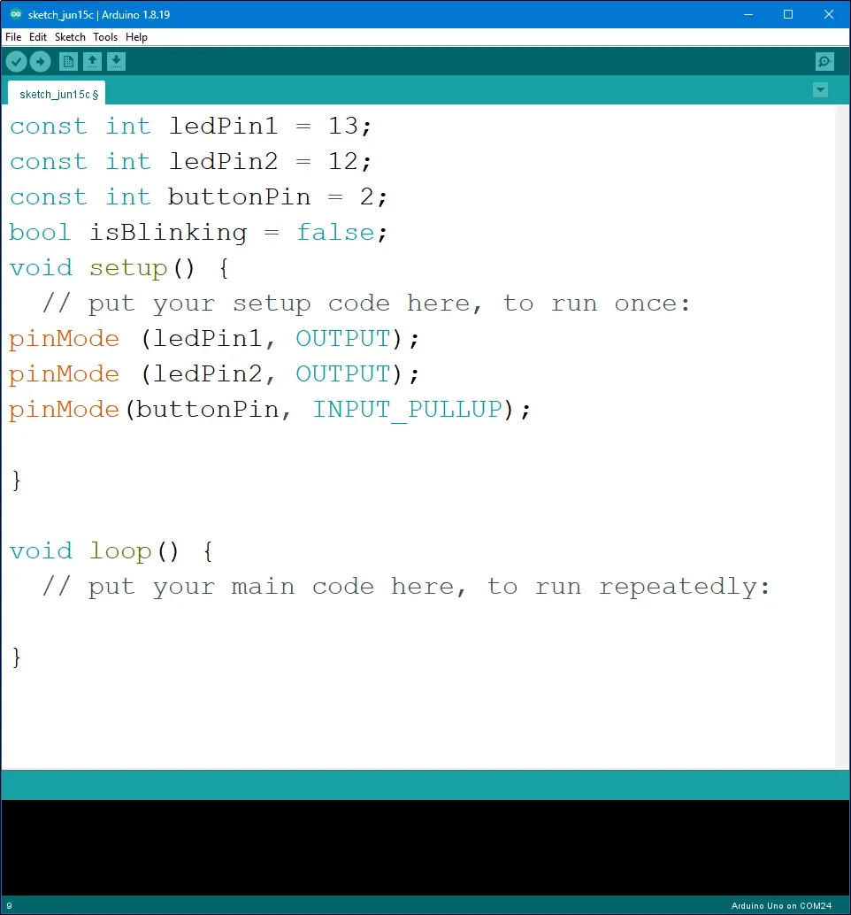Screen dimensions: 851x915
Task: Click the black console output area
Action: tap(425, 848)
